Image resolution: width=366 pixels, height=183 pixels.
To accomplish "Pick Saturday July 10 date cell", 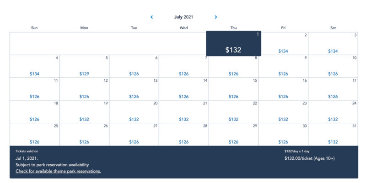I will pos(333,66).
